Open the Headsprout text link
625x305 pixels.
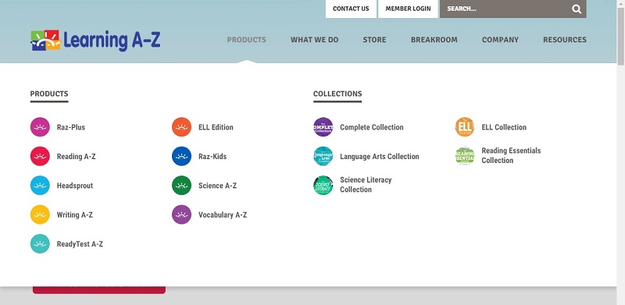[75, 186]
